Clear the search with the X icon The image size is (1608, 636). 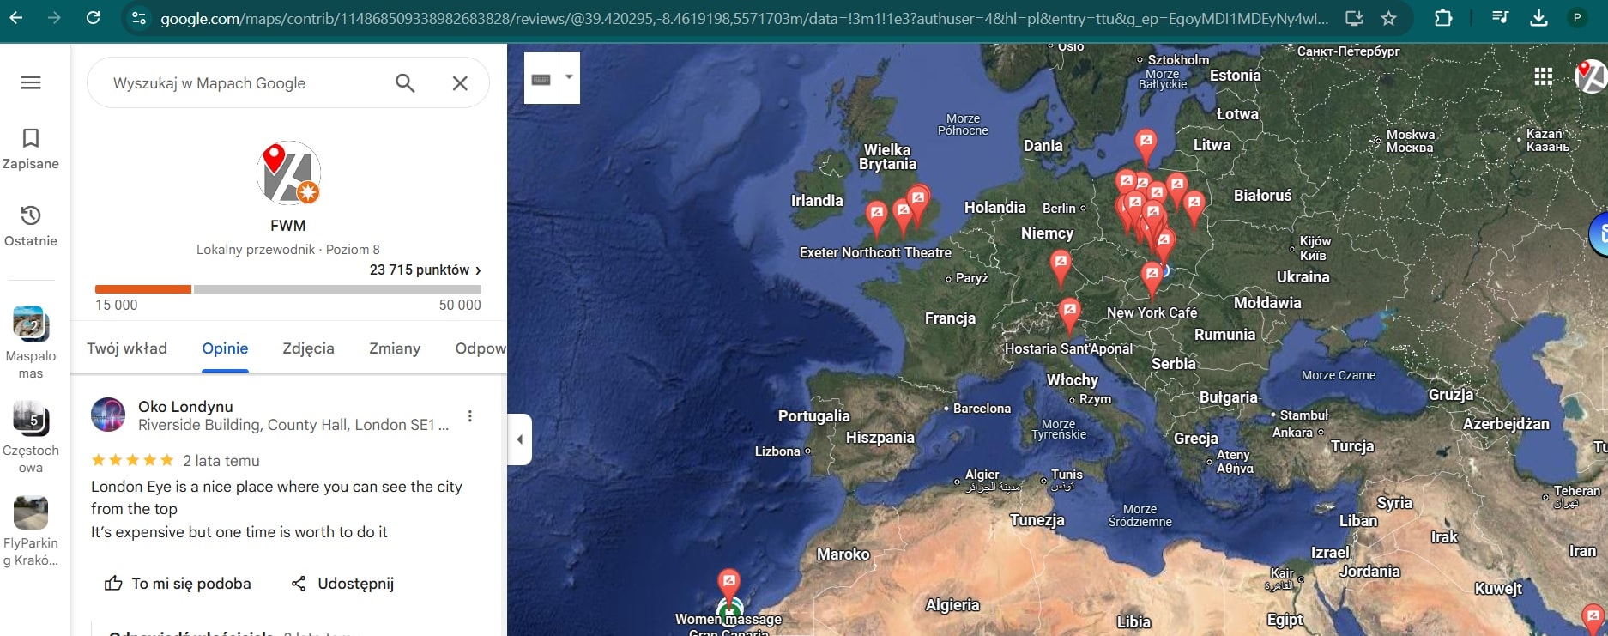[x=460, y=82]
